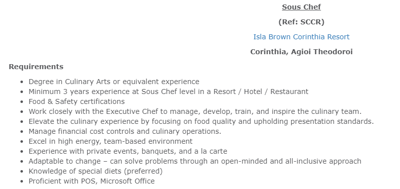Click the Excel in high energy line
Image resolution: width=400 pixels, height=189 pixels.
(x=110, y=141)
